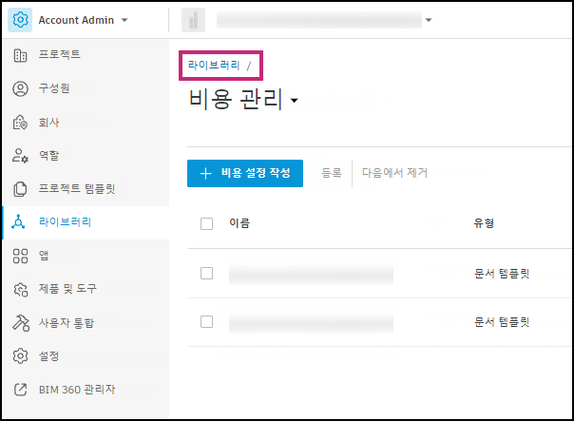The height and width of the screenshot is (421, 574).
Task: Click the 프로젝트 buildings icon in sidebar
Action: [x=20, y=55]
